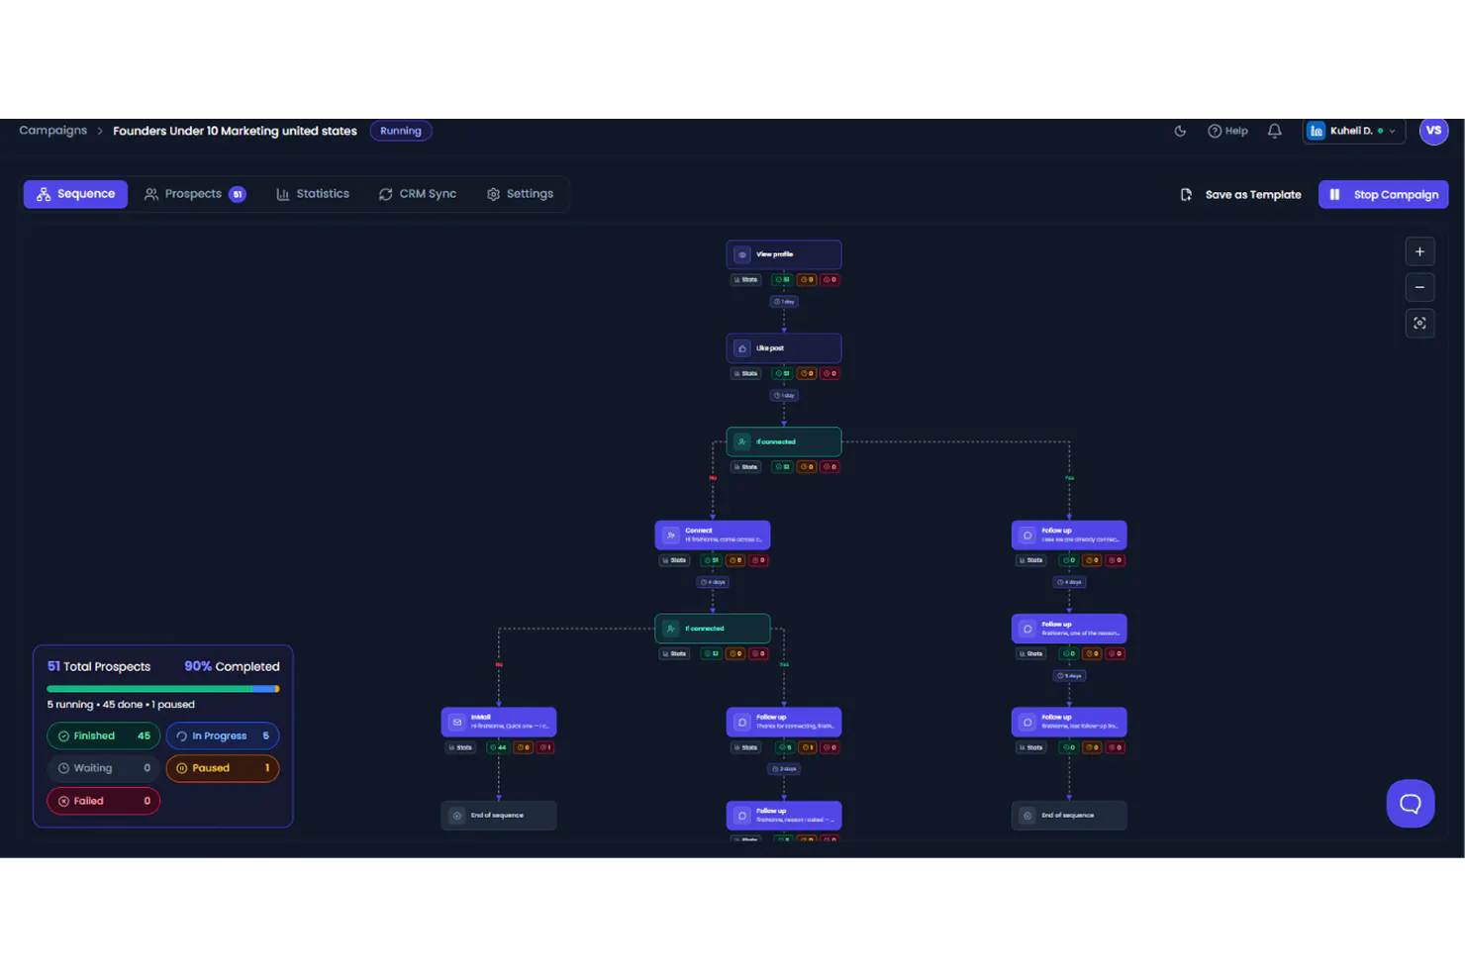Open Stats under View profile node
Image resolution: width=1465 pixels, height=977 pixels.
[x=745, y=280]
